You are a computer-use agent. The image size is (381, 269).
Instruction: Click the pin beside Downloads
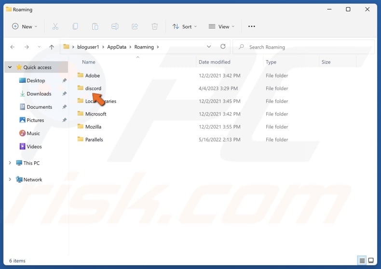click(65, 93)
